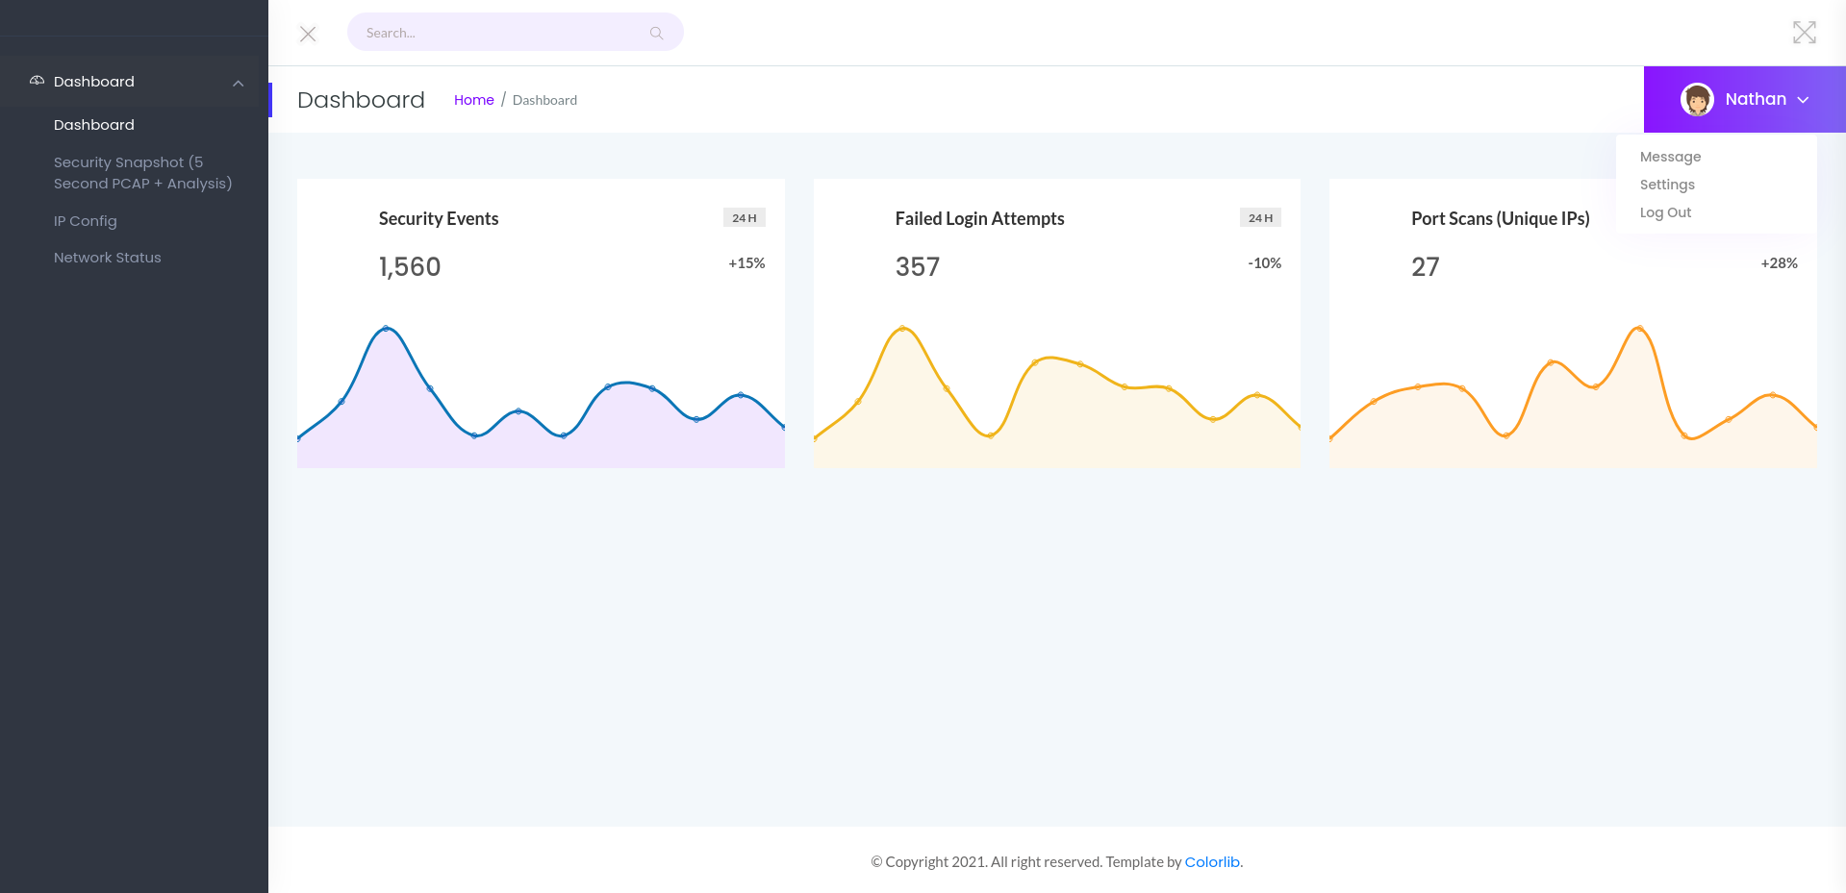Select Message from the user menu
1846x893 pixels.
[x=1670, y=157]
